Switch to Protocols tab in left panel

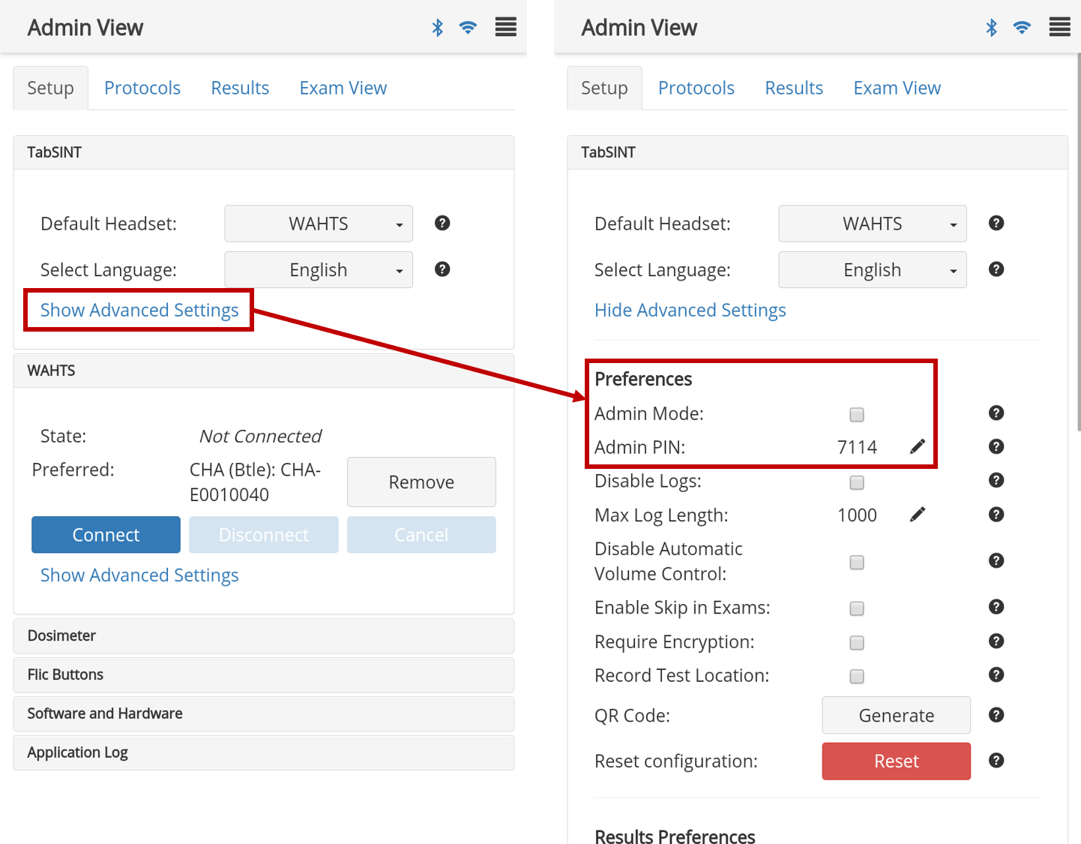coord(142,89)
